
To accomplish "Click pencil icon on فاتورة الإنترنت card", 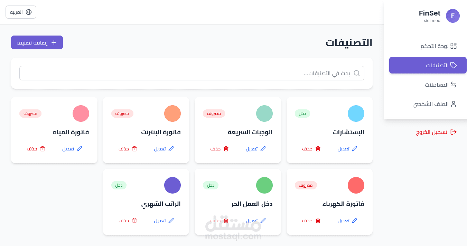I will pos(171,149).
